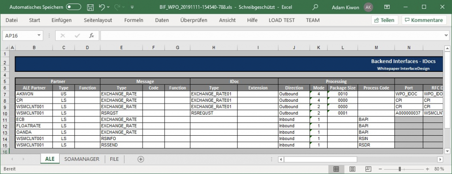Open the TEAM ribbon tab
452x174 pixels.
tap(313, 20)
